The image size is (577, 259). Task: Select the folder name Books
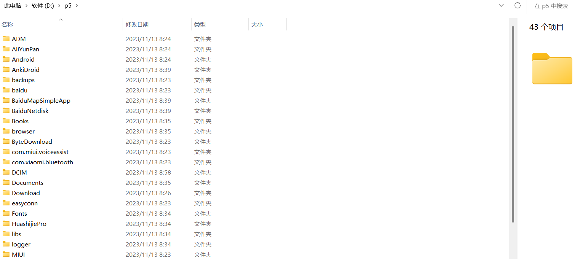pos(20,121)
